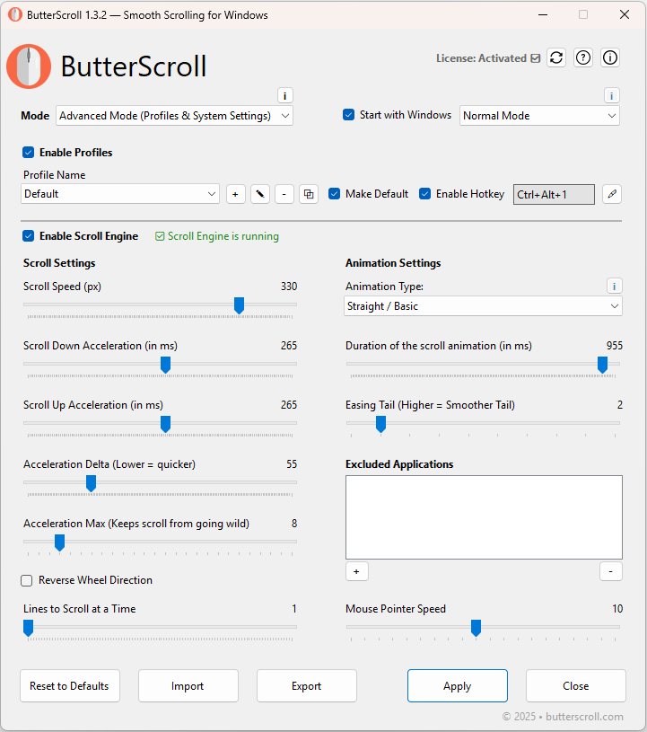Click the title bar ButterScroll app icon
Image resolution: width=647 pixels, height=732 pixels.
pos(15,15)
